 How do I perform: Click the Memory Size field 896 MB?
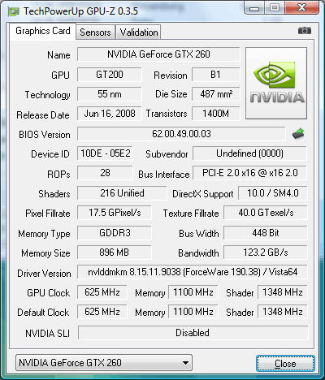tap(115, 253)
